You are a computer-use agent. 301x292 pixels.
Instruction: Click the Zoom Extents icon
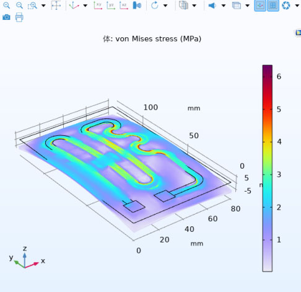[56, 6]
